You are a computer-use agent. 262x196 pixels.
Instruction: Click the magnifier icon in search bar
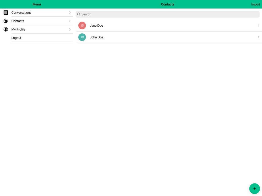(x=79, y=14)
